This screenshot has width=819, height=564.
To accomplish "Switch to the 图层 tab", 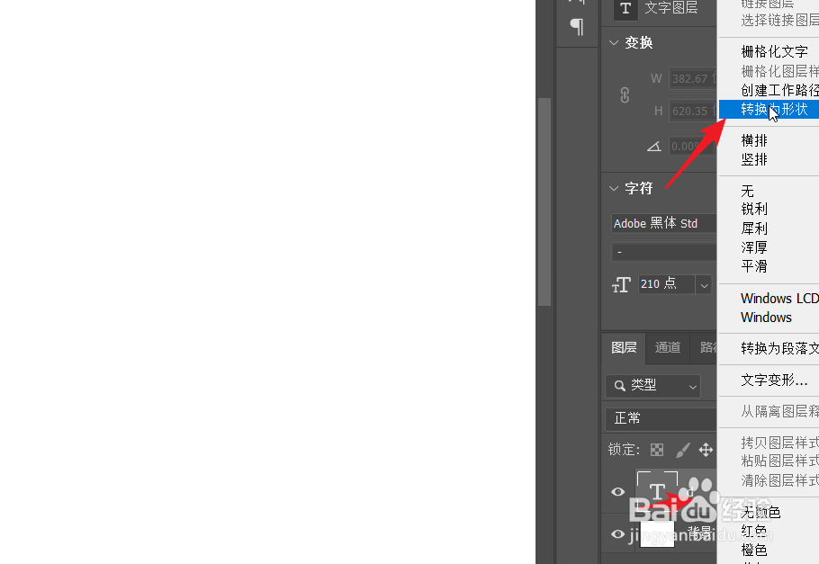I will [x=624, y=348].
